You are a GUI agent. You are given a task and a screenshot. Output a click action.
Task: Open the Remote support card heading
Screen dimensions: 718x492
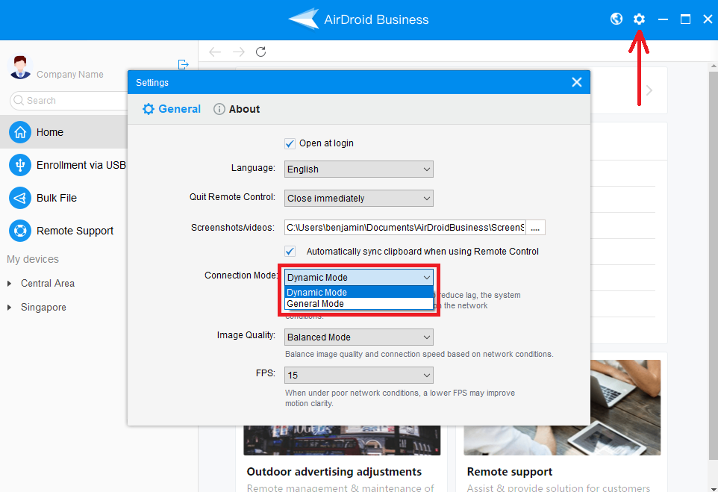pos(510,472)
